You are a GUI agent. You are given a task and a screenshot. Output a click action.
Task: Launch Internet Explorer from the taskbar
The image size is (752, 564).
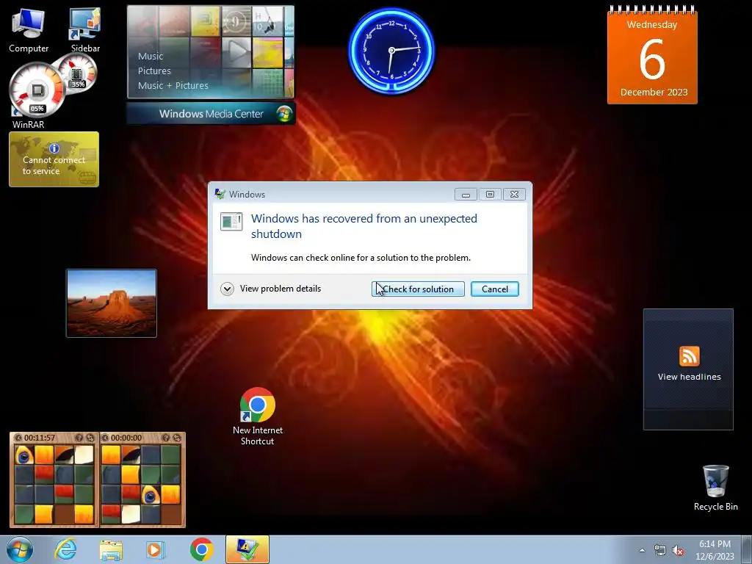(x=65, y=549)
